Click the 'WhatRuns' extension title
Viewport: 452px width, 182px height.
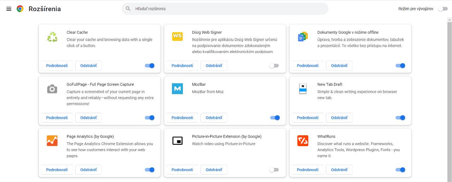[326, 136]
